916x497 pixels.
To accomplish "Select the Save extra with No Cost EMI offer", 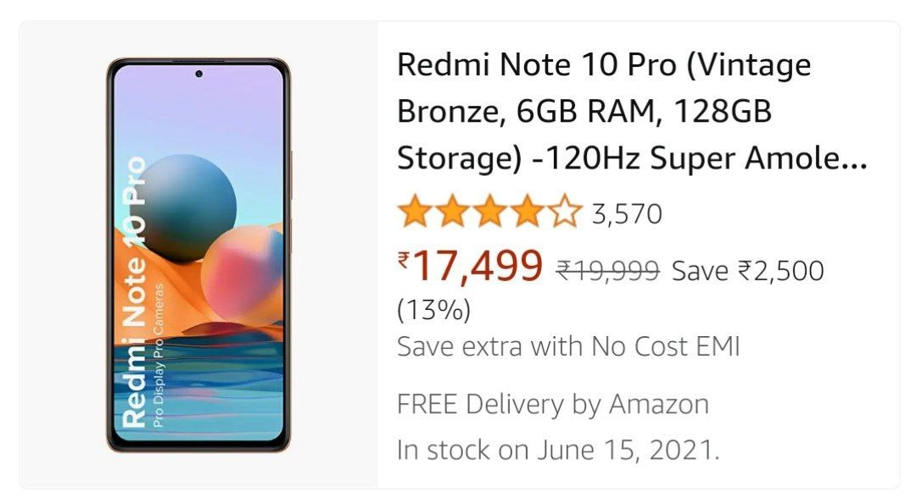I will pyautogui.click(x=568, y=346).
